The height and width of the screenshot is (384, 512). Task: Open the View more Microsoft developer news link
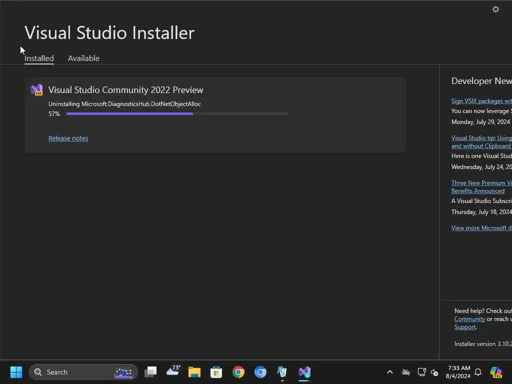click(481, 228)
